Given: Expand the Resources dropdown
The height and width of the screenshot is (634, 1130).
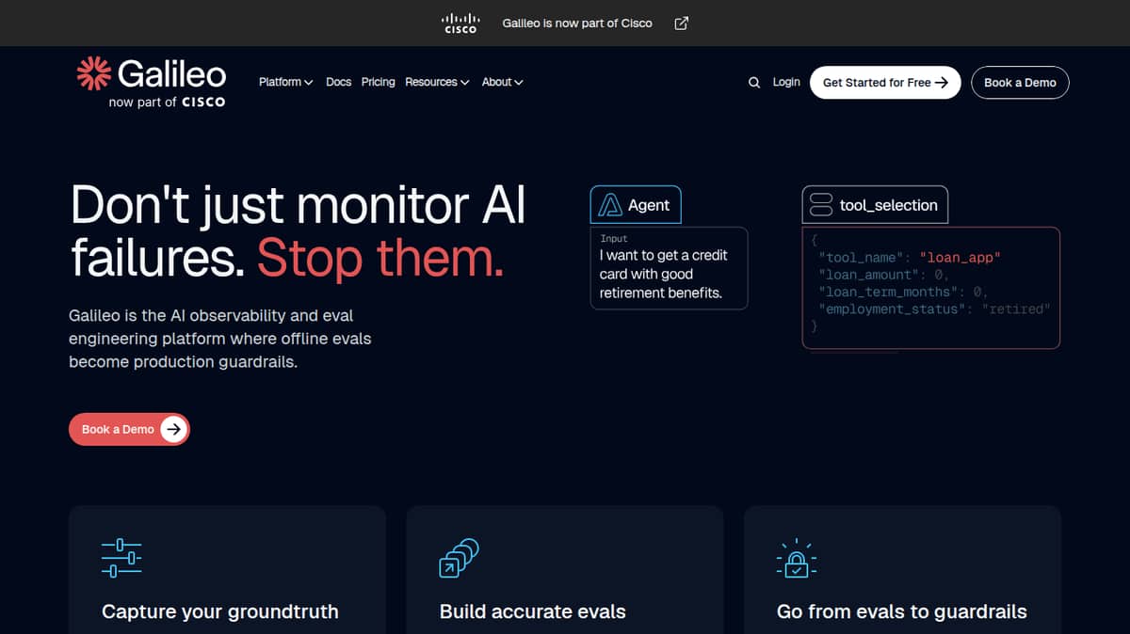Looking at the screenshot, I should [x=437, y=83].
